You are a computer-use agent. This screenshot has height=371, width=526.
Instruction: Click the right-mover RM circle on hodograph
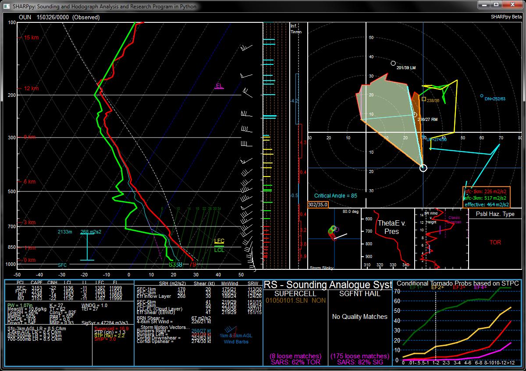coord(415,115)
